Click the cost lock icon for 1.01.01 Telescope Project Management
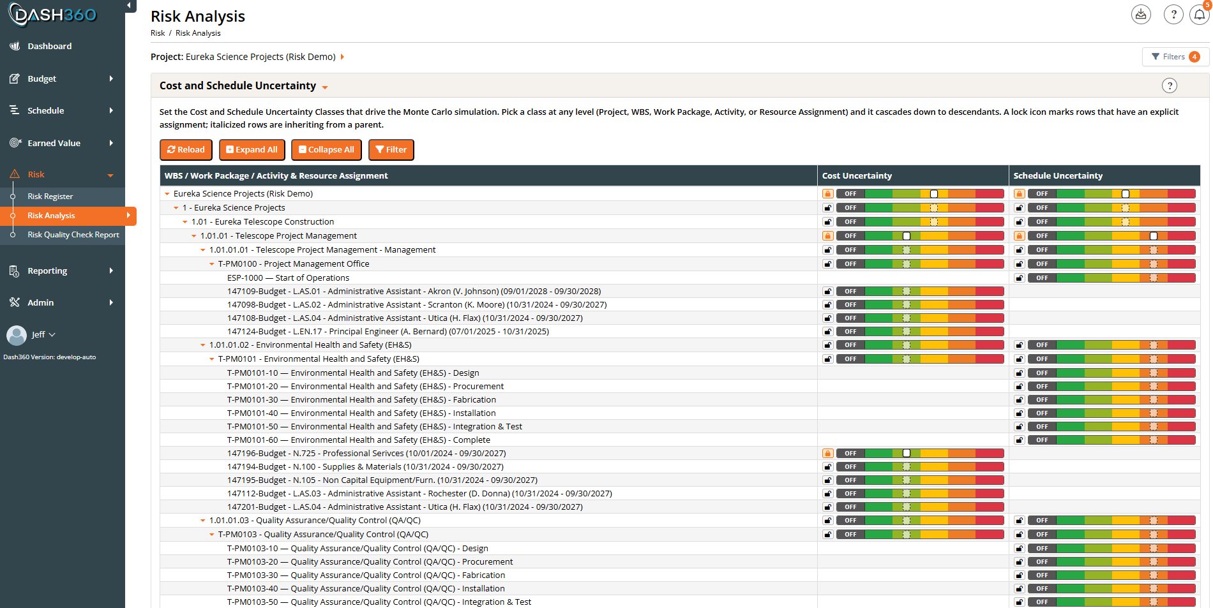1213x608 pixels. 828,235
